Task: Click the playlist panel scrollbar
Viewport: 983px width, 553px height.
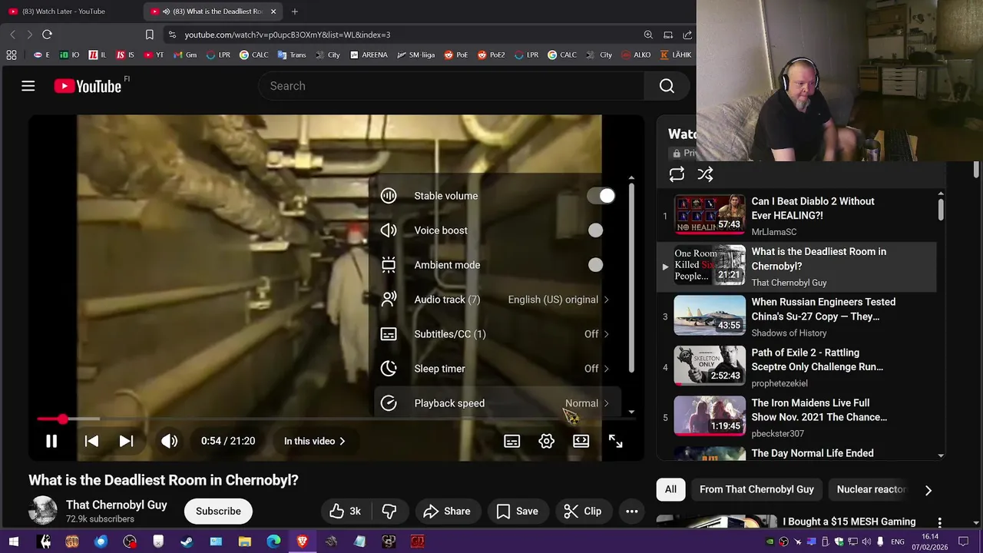Action: tap(941, 209)
